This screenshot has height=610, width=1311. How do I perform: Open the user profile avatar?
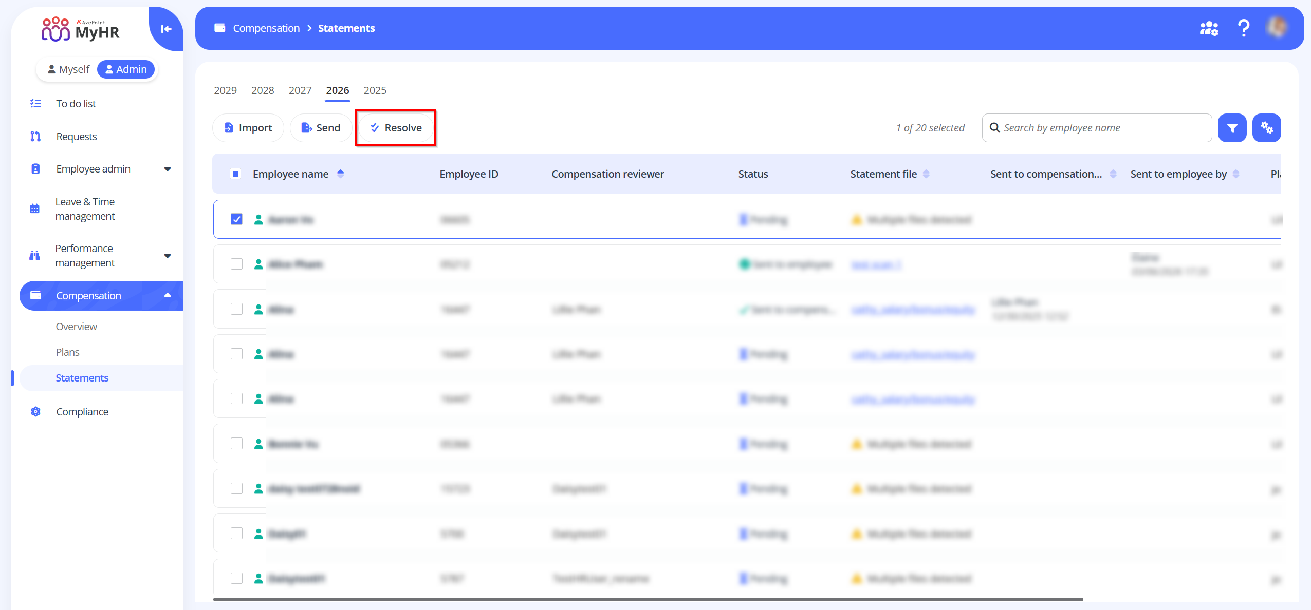(1277, 28)
